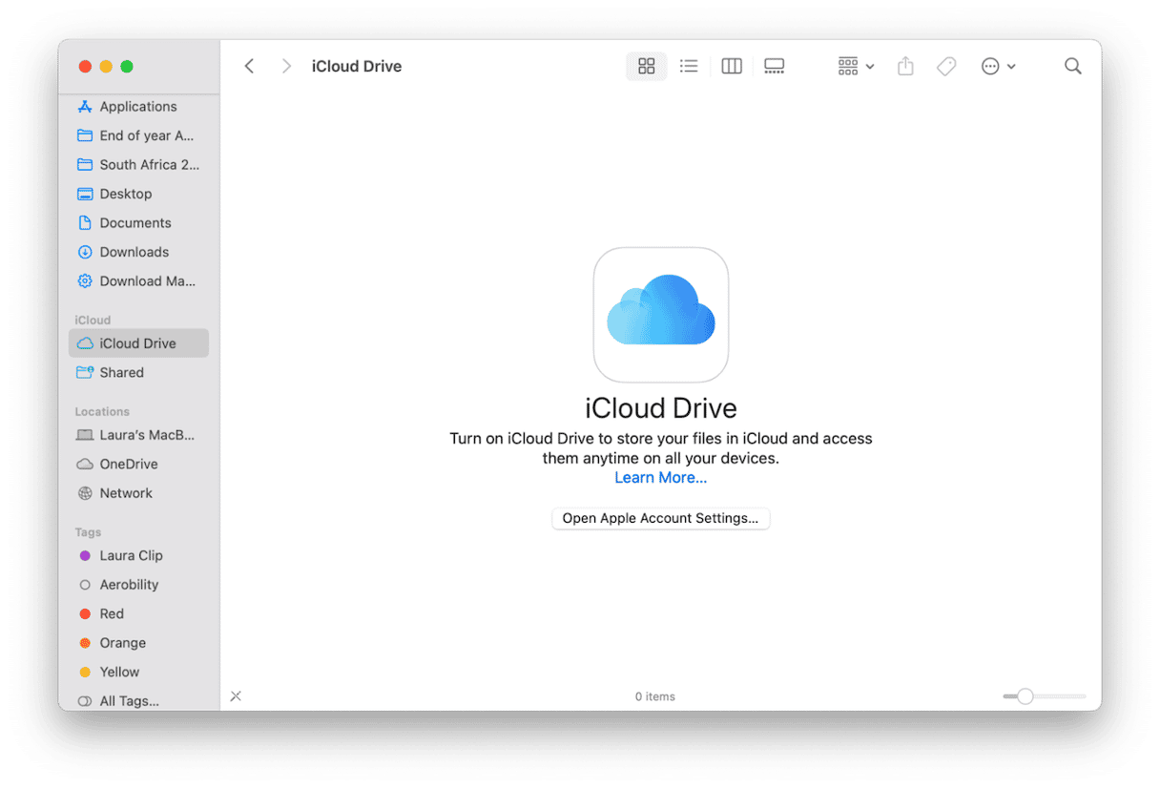Click the Search magnifier icon

click(1073, 66)
